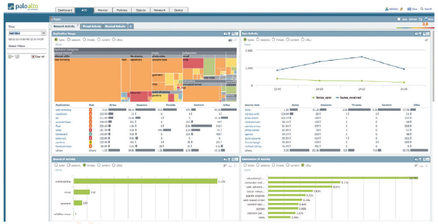Viewport: 438px width, 224px height.
Task: Select content radio in Source IP Activity
Action: point(99,165)
